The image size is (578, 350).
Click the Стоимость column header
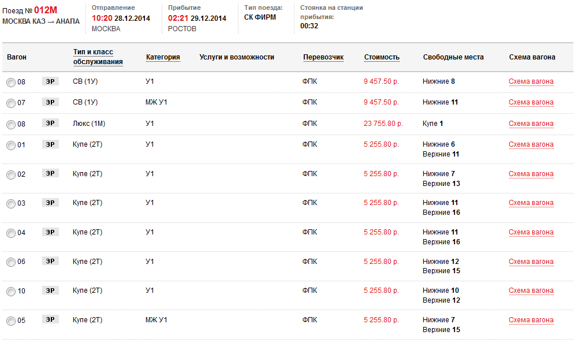click(382, 57)
